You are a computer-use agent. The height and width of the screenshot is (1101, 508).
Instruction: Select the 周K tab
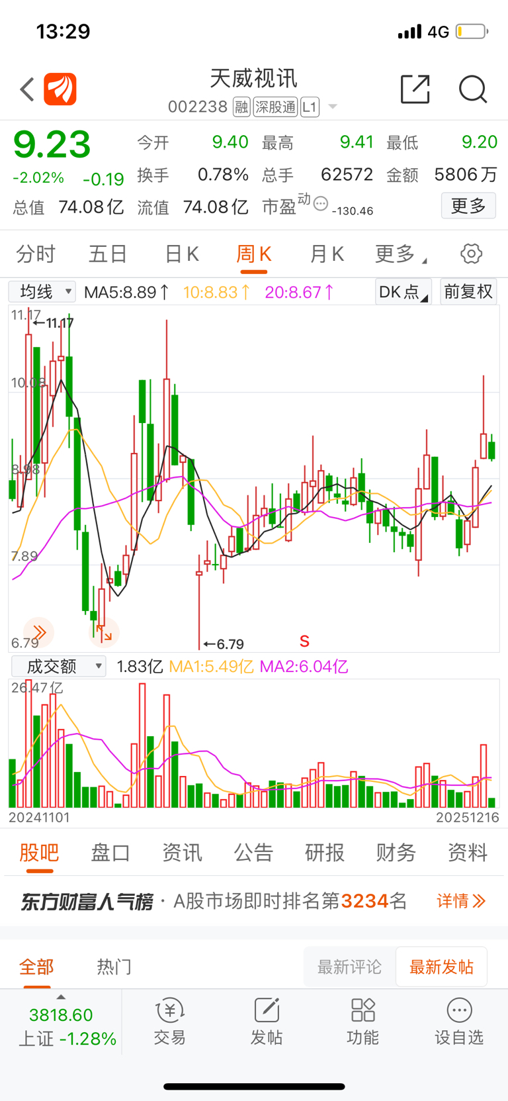(254, 254)
